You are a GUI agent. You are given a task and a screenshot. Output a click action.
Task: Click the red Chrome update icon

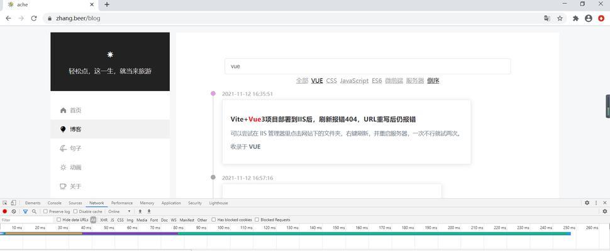(x=601, y=18)
